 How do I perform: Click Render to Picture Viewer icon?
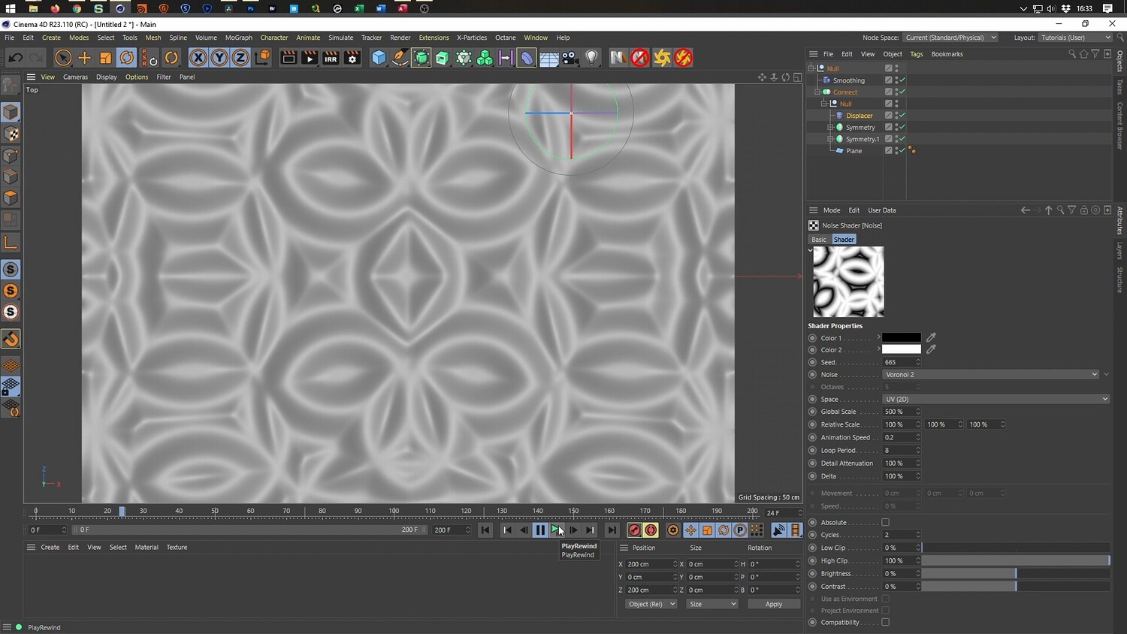point(310,58)
